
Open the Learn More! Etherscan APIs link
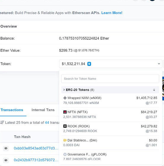pyautogui.click(x=112, y=13)
